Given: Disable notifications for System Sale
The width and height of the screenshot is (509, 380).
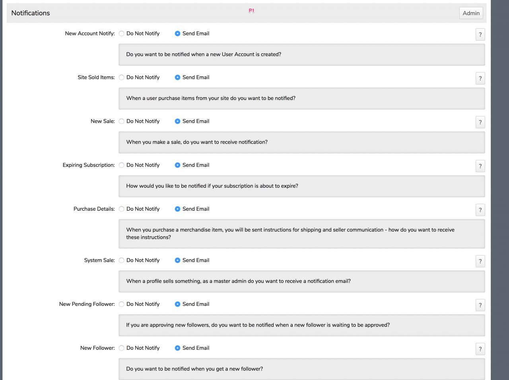Looking at the screenshot, I should coord(122,260).
